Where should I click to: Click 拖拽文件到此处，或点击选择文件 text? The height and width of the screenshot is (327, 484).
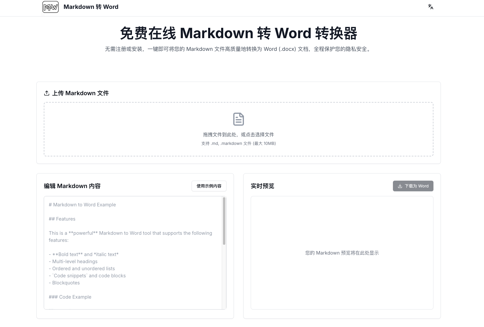tap(239, 135)
